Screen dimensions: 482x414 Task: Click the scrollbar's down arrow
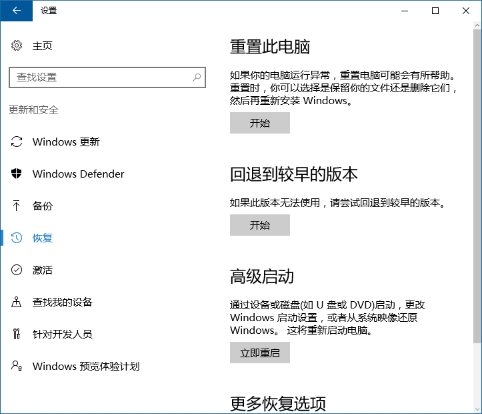coord(476,408)
